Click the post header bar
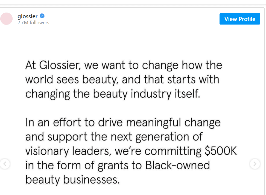266x195 pixels. 133,19
